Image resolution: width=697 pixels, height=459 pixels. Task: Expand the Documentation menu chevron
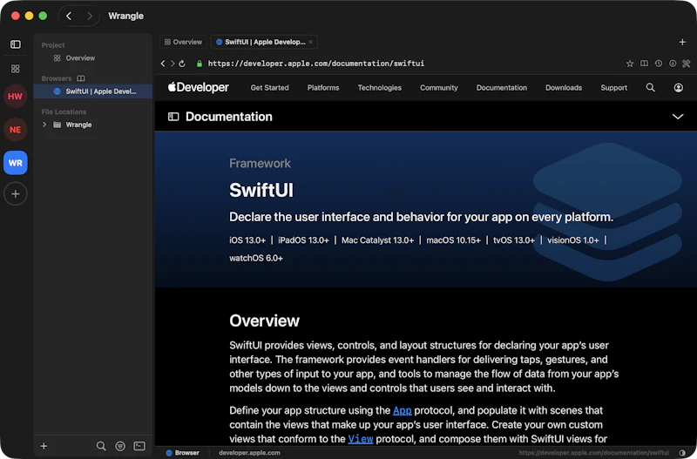[678, 117]
